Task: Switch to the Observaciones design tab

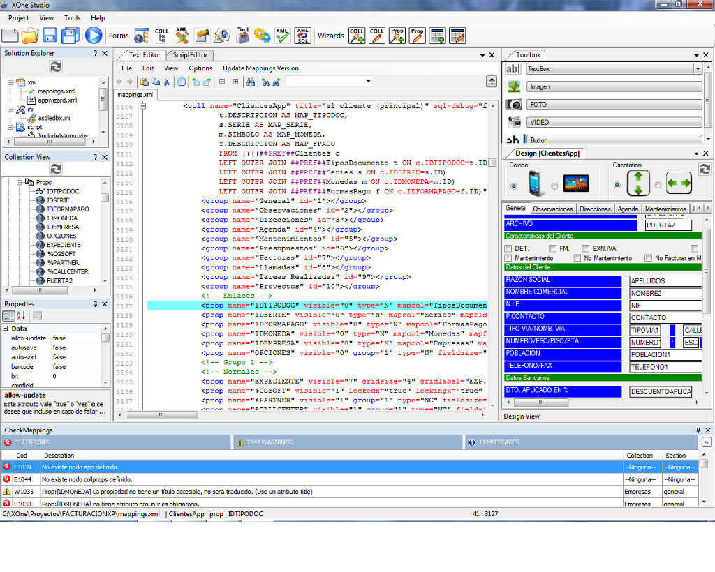Action: click(x=553, y=209)
